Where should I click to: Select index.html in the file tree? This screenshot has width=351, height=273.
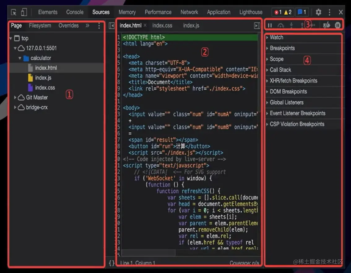[x=57, y=68]
